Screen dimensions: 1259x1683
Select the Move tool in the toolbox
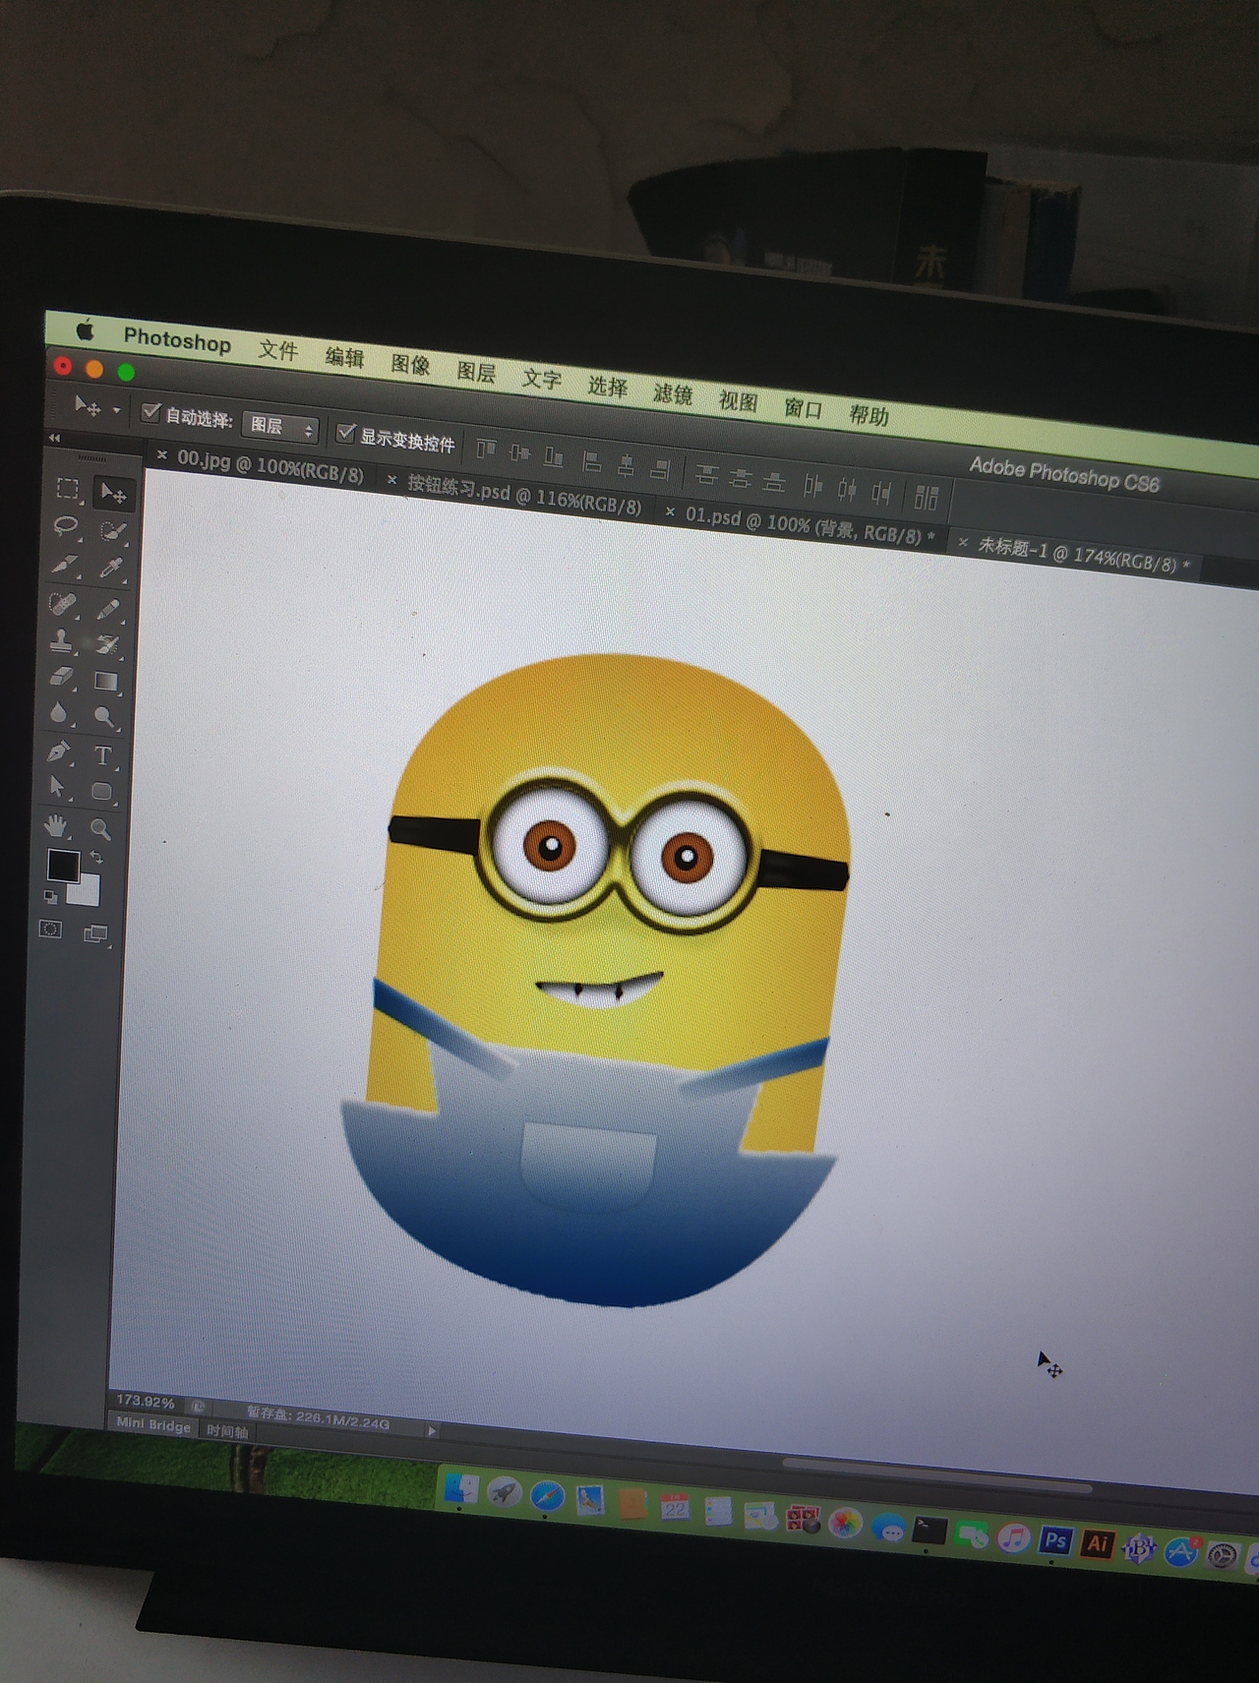113,494
